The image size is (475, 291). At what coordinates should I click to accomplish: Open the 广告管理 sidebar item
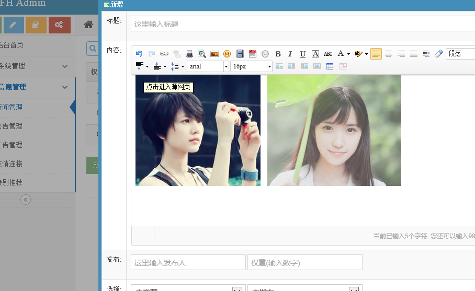pyautogui.click(x=37, y=145)
